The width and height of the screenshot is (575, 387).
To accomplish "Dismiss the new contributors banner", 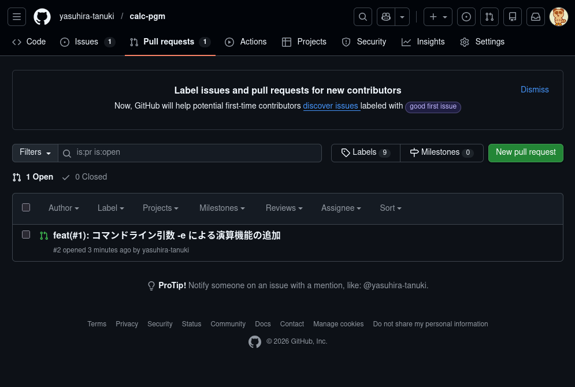I will coord(535,90).
